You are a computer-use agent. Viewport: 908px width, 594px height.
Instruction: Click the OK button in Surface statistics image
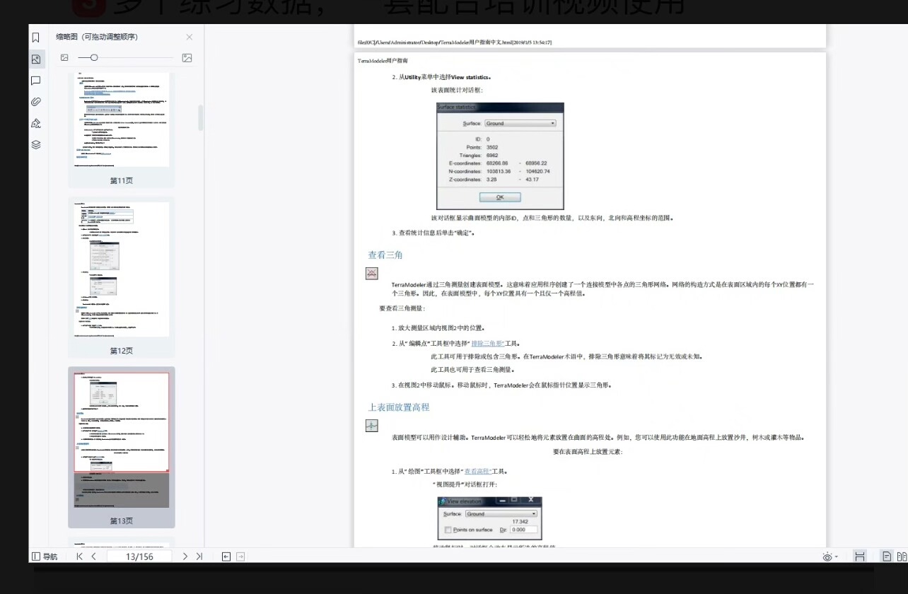point(500,197)
